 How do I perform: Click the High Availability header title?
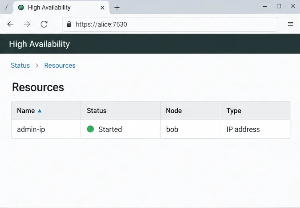point(39,44)
